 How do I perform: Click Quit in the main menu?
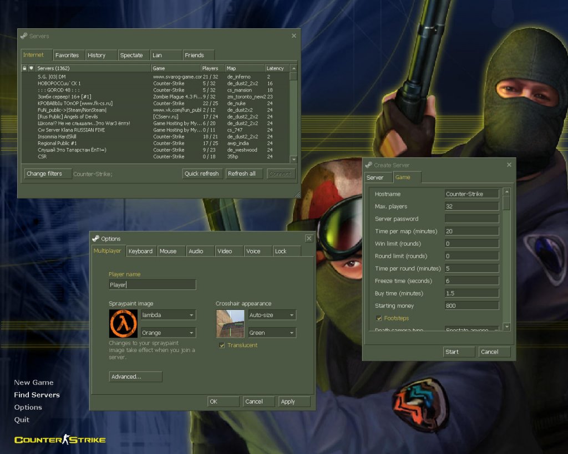click(x=22, y=420)
